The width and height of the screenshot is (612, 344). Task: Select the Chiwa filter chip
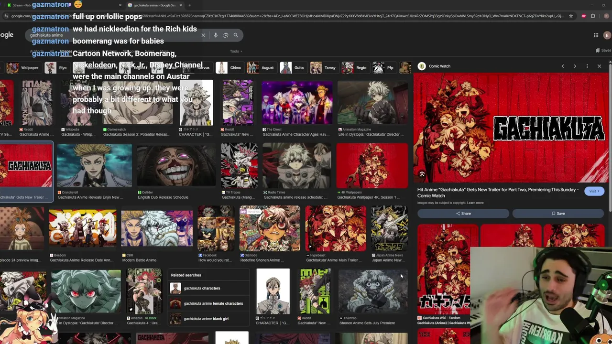[229, 68]
